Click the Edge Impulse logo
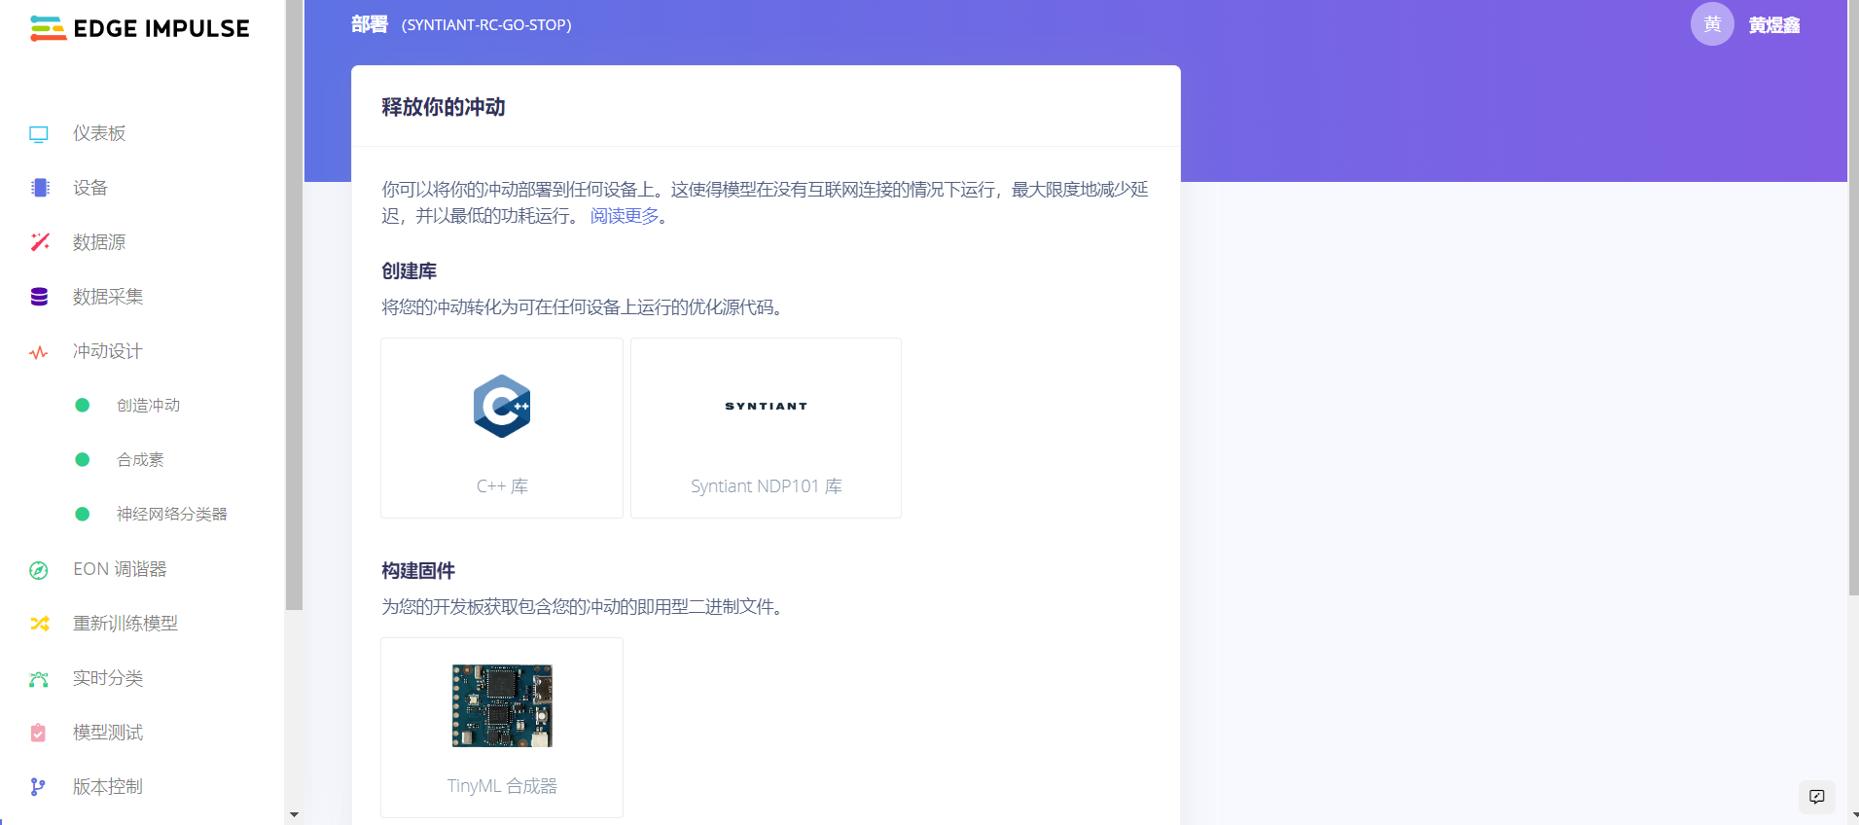This screenshot has height=825, width=1859. [139, 28]
